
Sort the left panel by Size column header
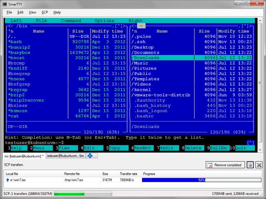pos(78,31)
